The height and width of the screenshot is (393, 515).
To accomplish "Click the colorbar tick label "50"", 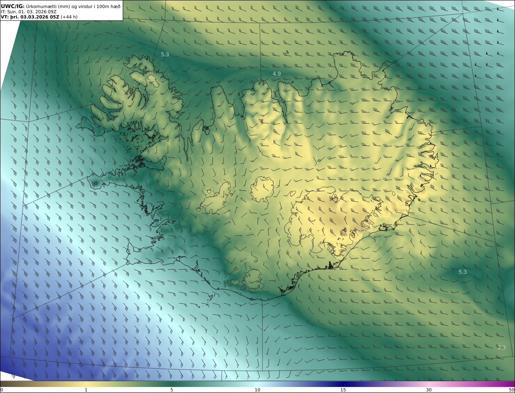I will [x=511, y=390].
